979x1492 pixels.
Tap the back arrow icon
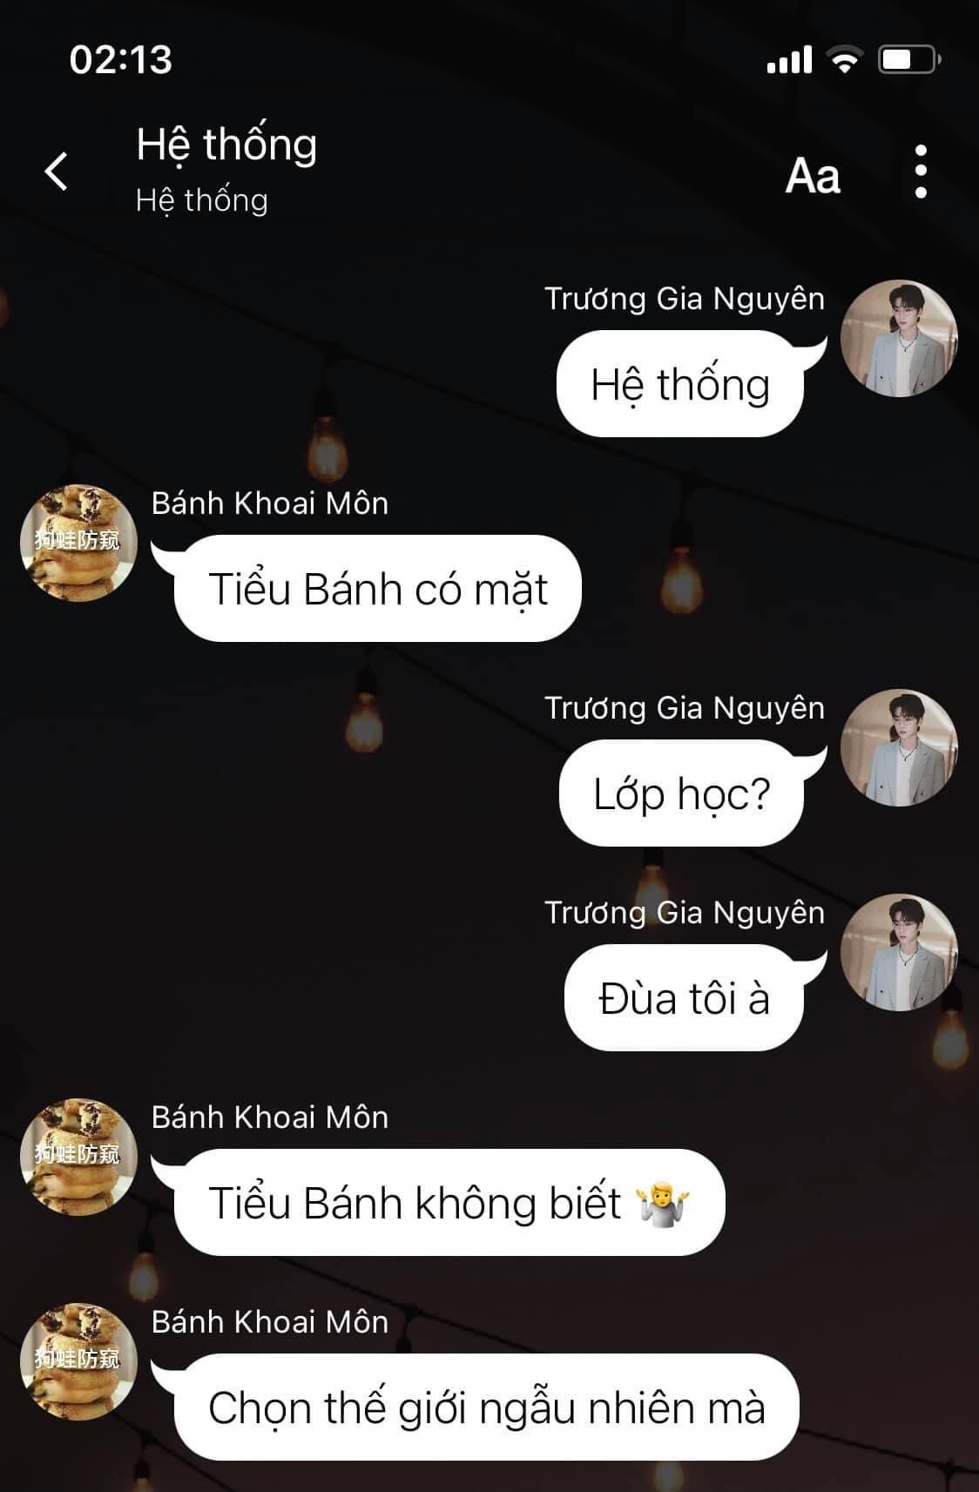click(57, 171)
